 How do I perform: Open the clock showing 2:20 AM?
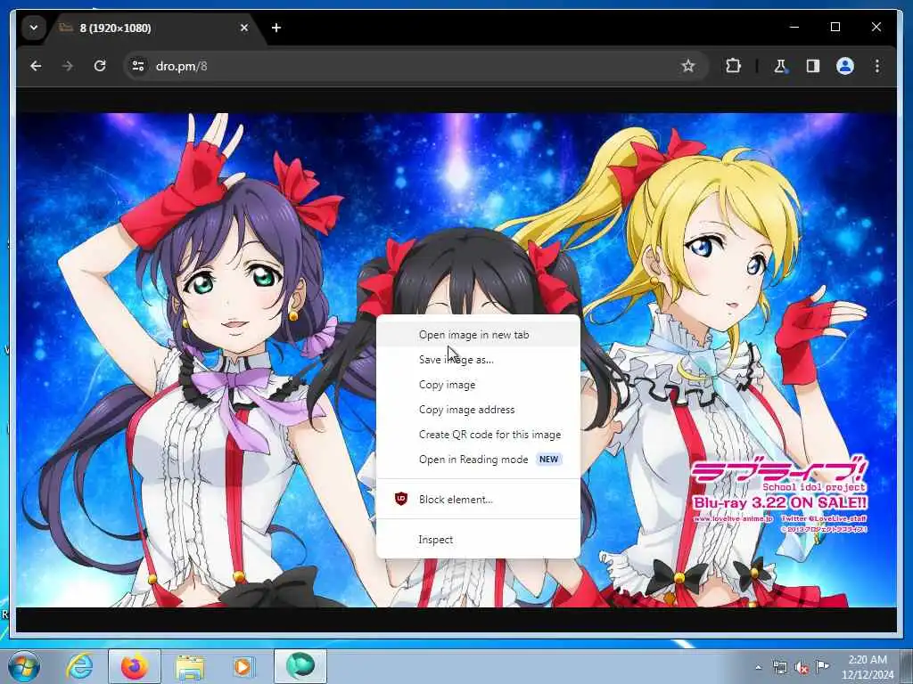coord(867,667)
